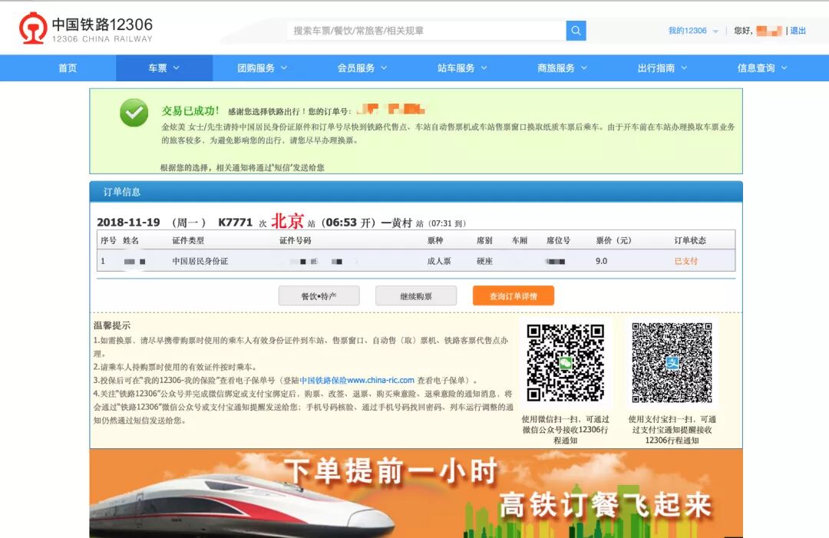The width and height of the screenshot is (829, 538).
Task: Click the blue search magnifier icon
Action: (575, 31)
